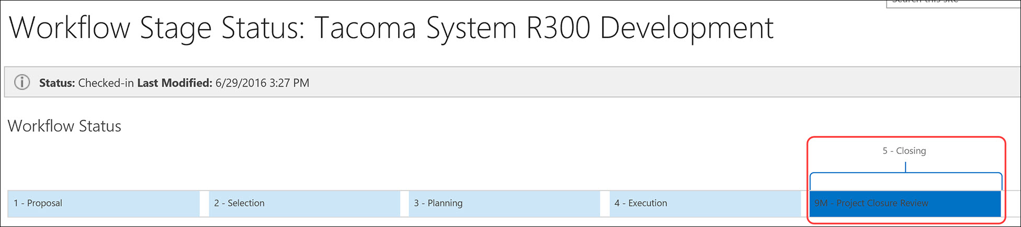The height and width of the screenshot is (227, 1021).
Task: Click the Closing phase bracket line
Action: point(905,173)
